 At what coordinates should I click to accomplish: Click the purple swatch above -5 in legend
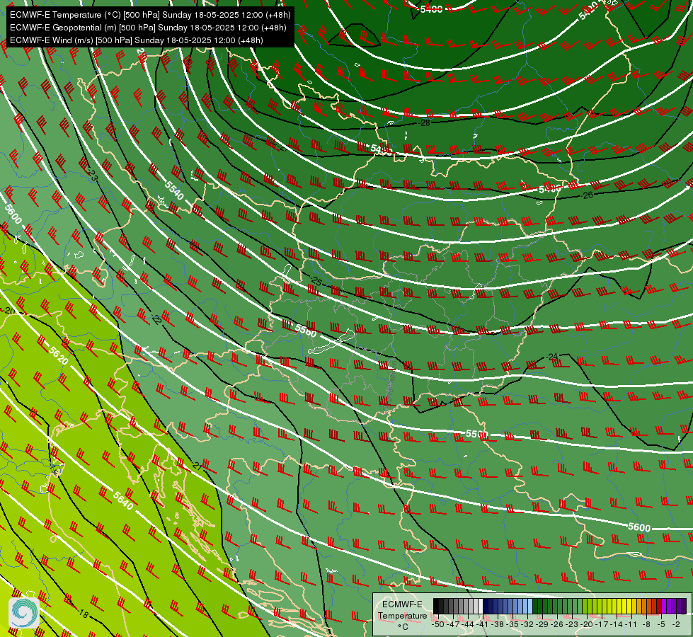click(664, 606)
